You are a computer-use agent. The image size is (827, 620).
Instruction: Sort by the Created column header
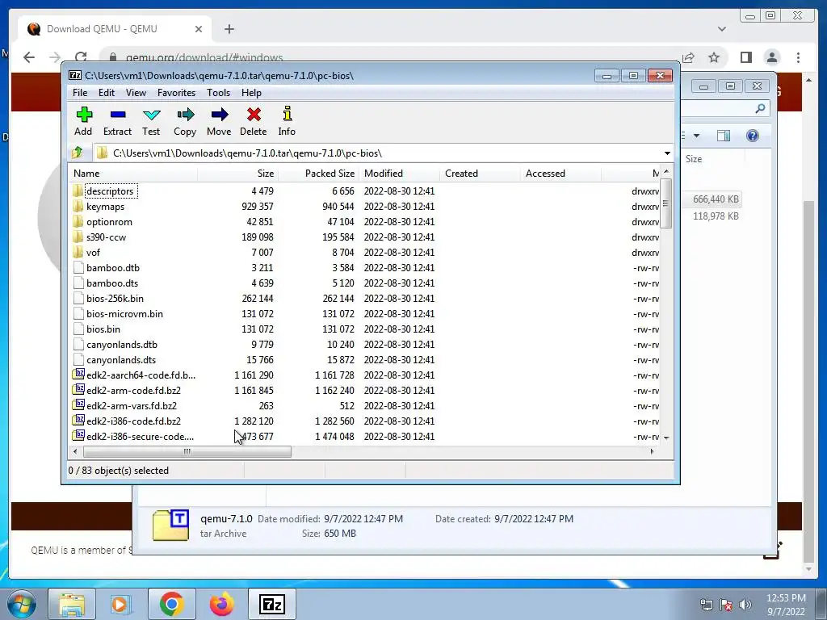click(x=480, y=174)
